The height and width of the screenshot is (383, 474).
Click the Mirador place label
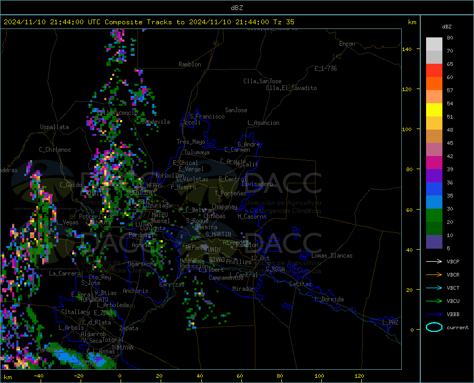(243, 289)
